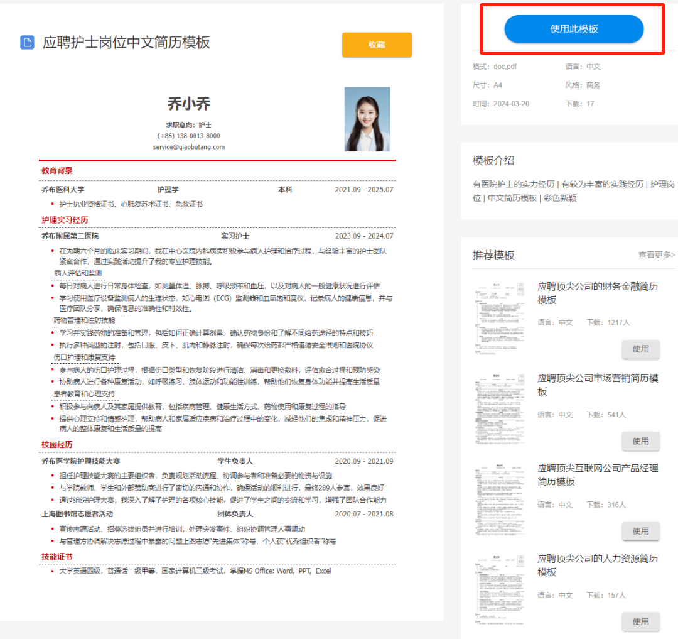
Task: Click '使用' next to the 市场营销 template
Action: click(640, 441)
